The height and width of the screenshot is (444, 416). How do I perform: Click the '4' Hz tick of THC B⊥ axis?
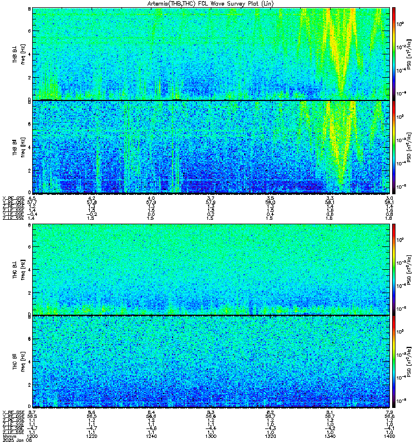[x=29, y=270]
